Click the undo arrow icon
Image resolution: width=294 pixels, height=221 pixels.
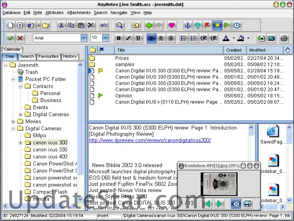click(x=104, y=25)
